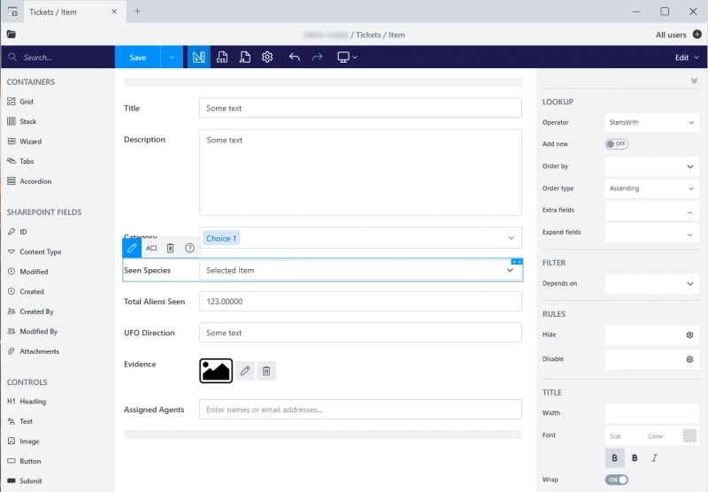Open form settings gear in toolbar
708x492 pixels.
coord(267,58)
